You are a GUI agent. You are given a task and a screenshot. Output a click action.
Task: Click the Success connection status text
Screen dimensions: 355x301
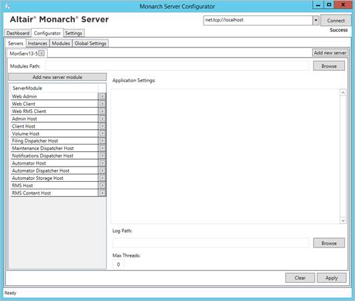tap(338, 30)
